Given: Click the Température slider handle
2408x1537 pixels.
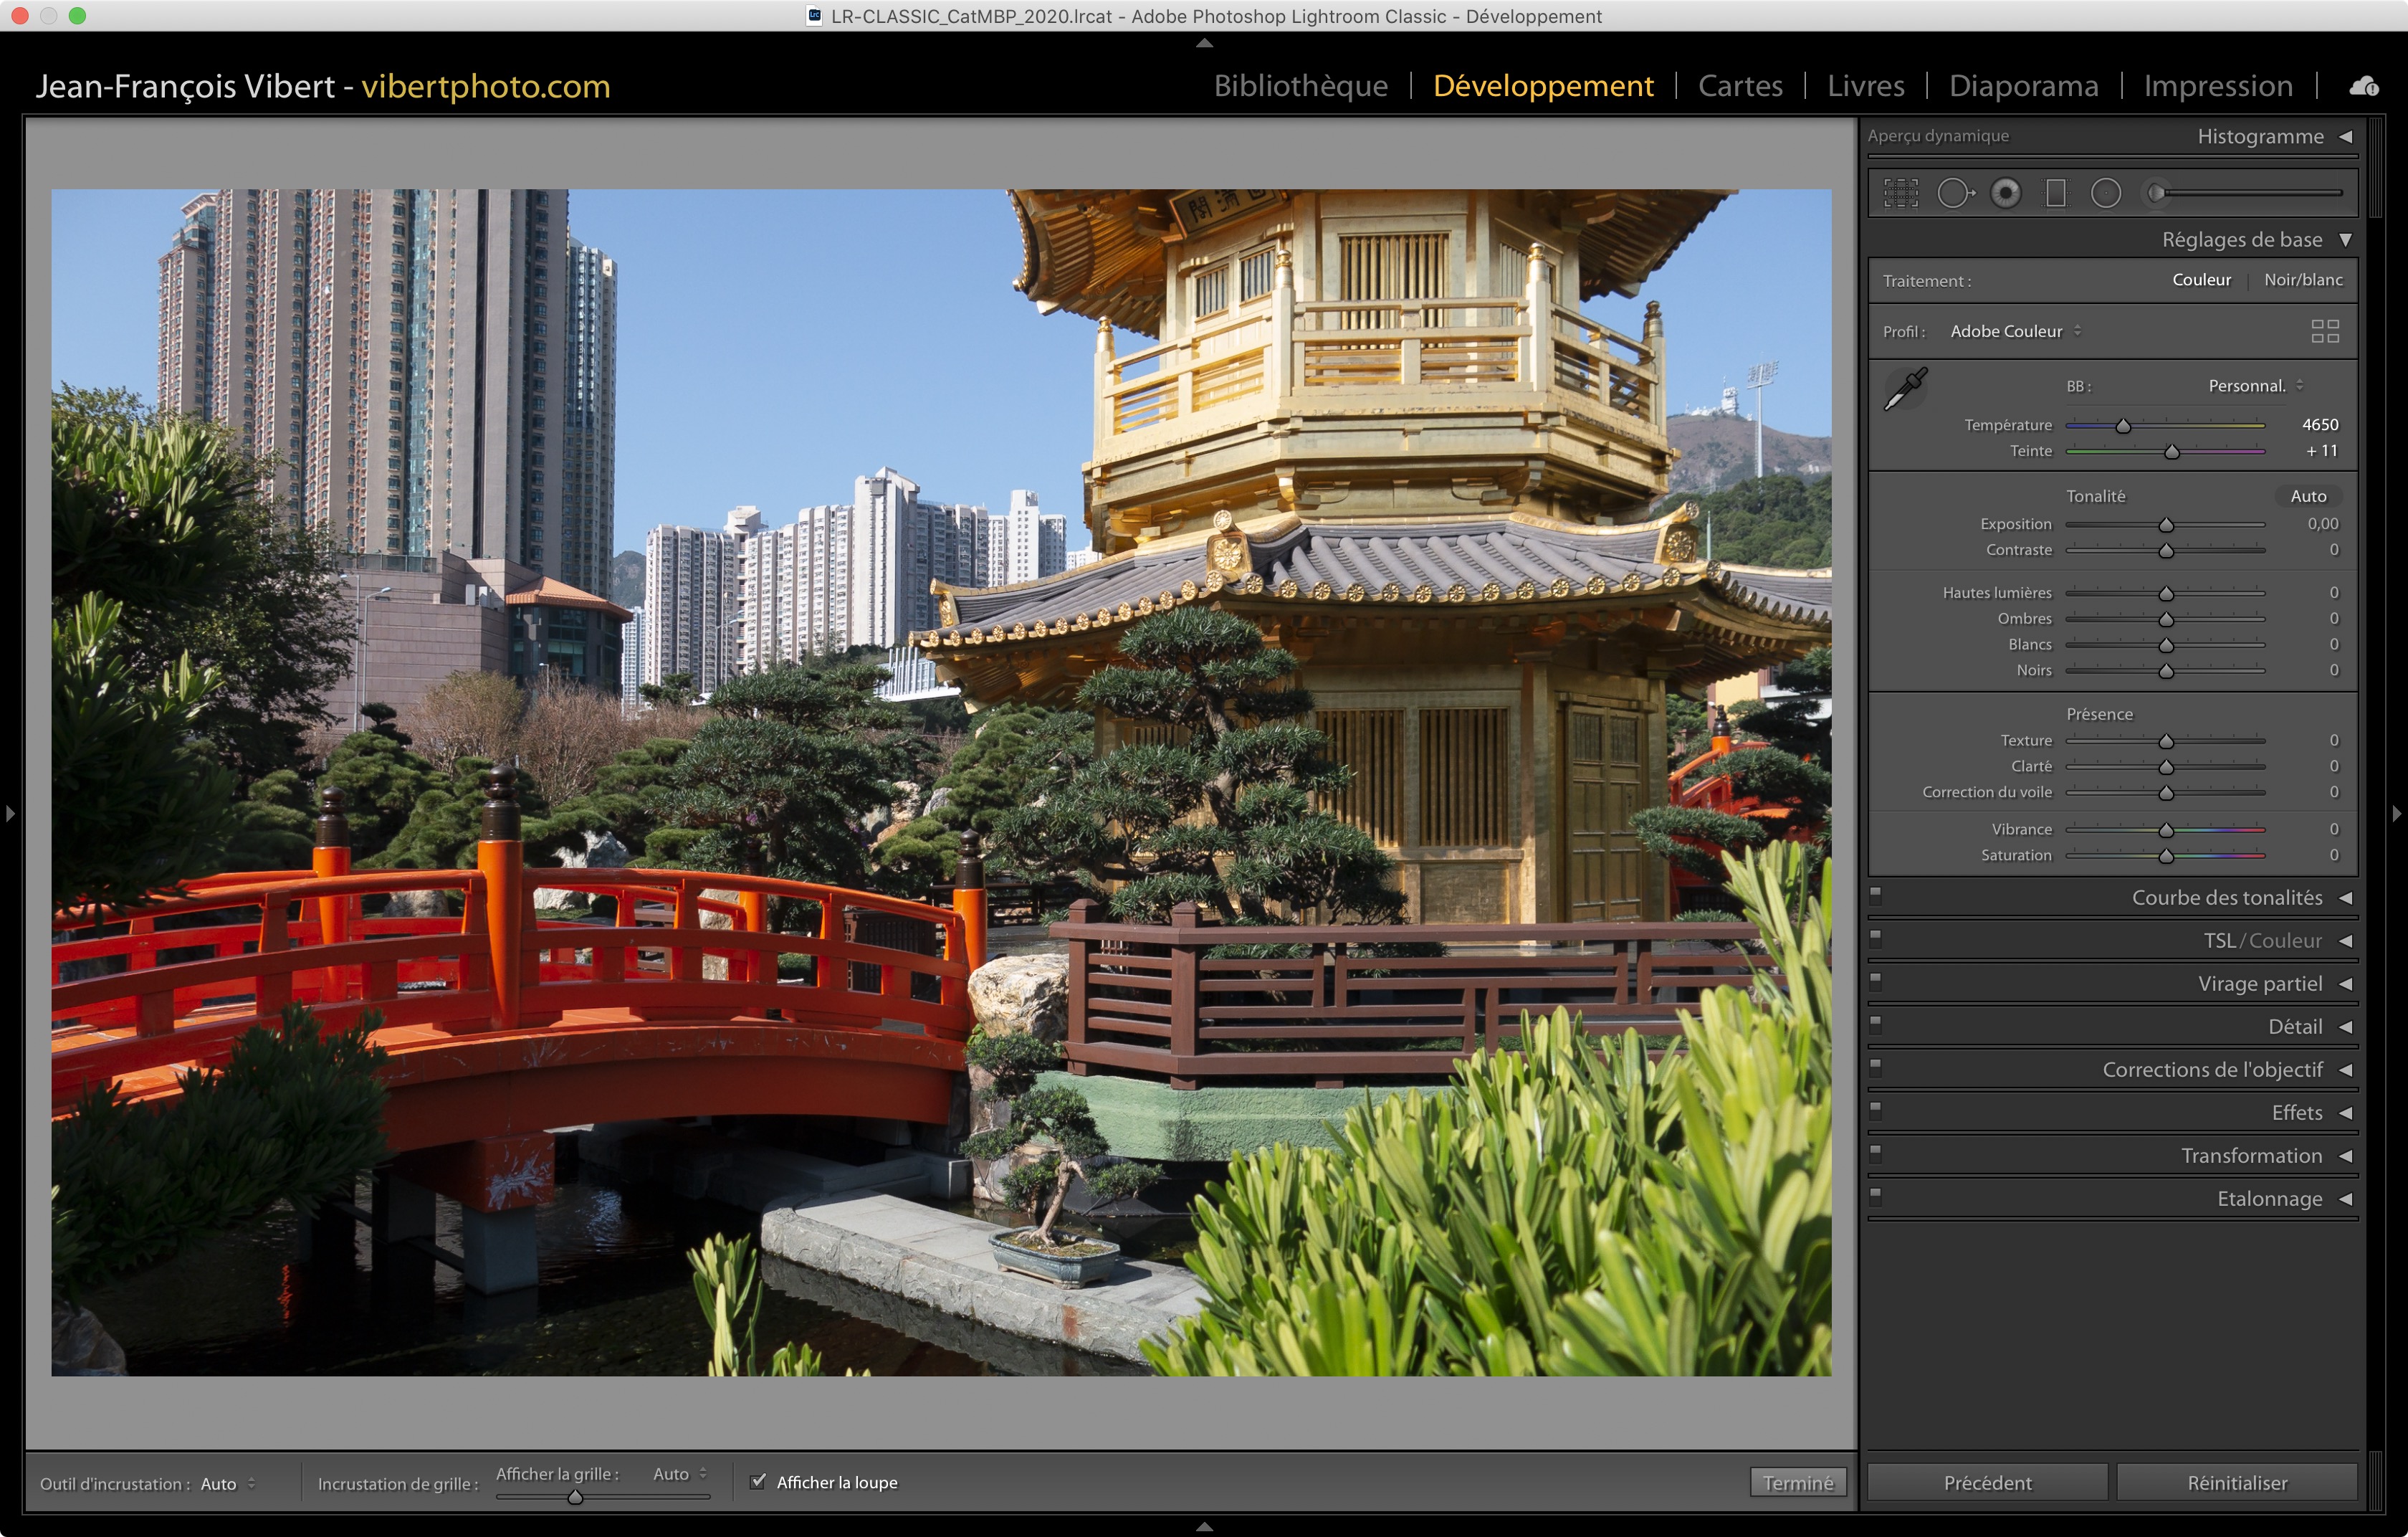Looking at the screenshot, I should click(x=2123, y=426).
